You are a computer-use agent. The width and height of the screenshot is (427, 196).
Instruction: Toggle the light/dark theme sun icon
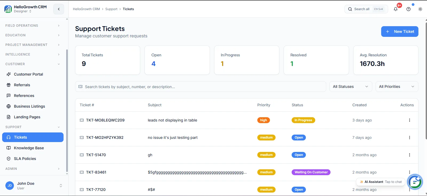[x=420, y=9]
